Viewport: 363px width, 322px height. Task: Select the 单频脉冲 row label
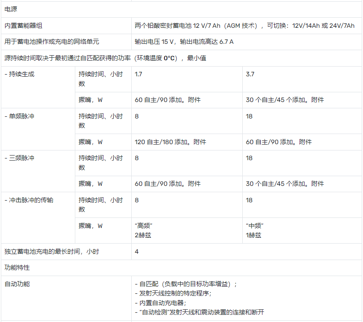19,116
